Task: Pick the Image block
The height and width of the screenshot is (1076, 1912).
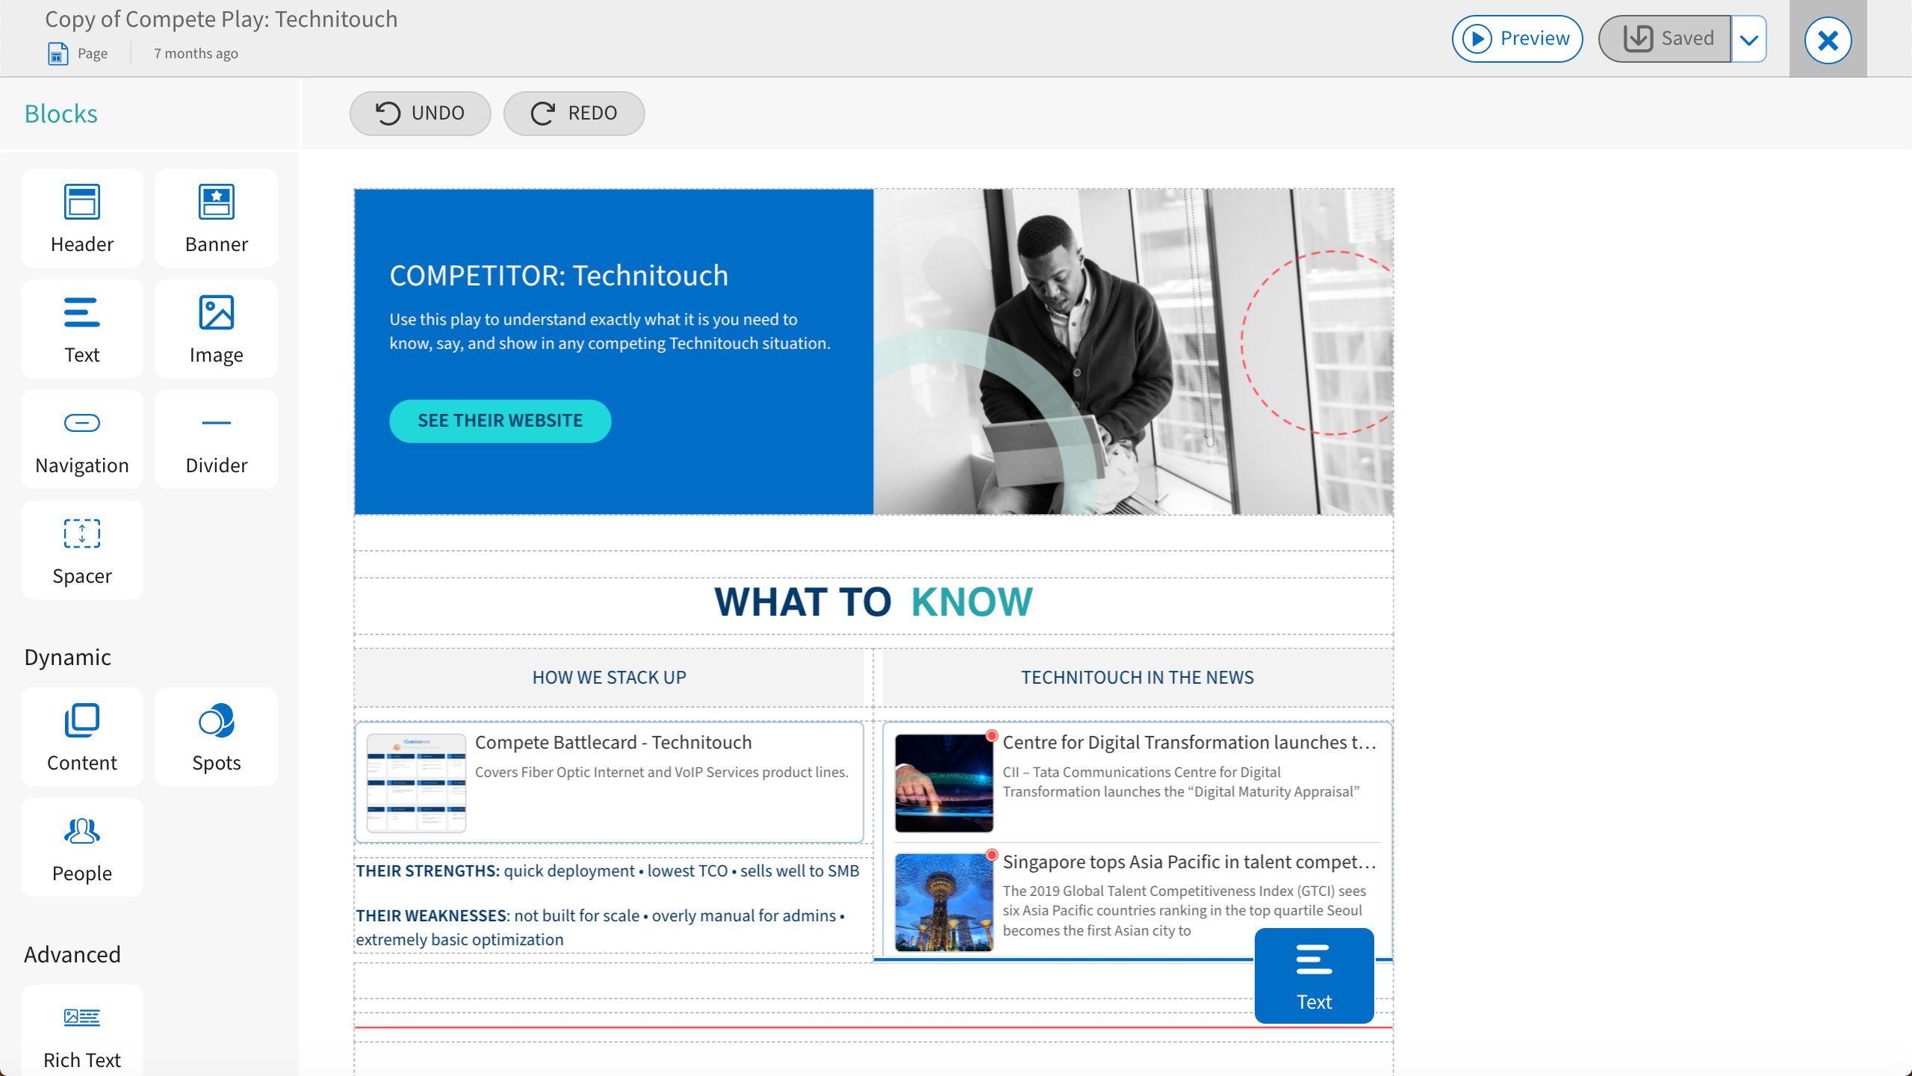Action: (x=217, y=329)
